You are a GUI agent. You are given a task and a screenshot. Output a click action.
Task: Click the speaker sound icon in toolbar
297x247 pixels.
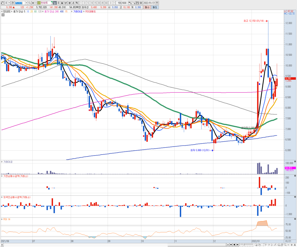(x=33, y=3)
